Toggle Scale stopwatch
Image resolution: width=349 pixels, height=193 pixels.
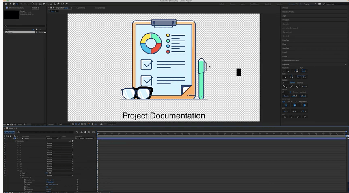(25, 184)
